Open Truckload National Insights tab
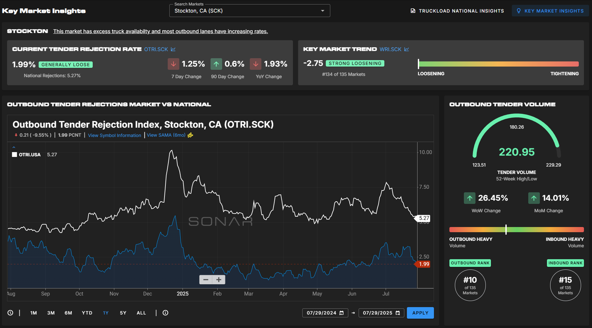The height and width of the screenshot is (328, 592). click(x=457, y=11)
